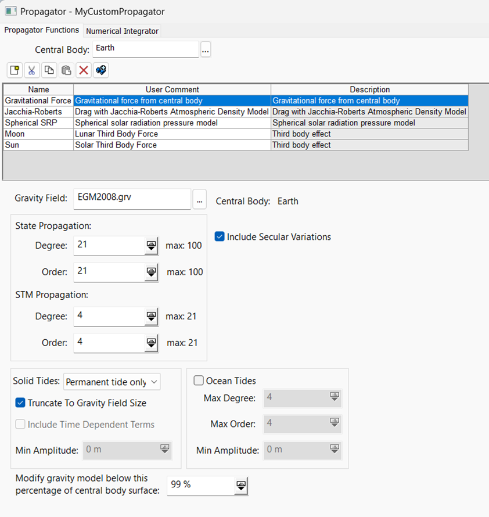Open calculator icon for STM Propagation Order
489x517 pixels.
point(152,343)
